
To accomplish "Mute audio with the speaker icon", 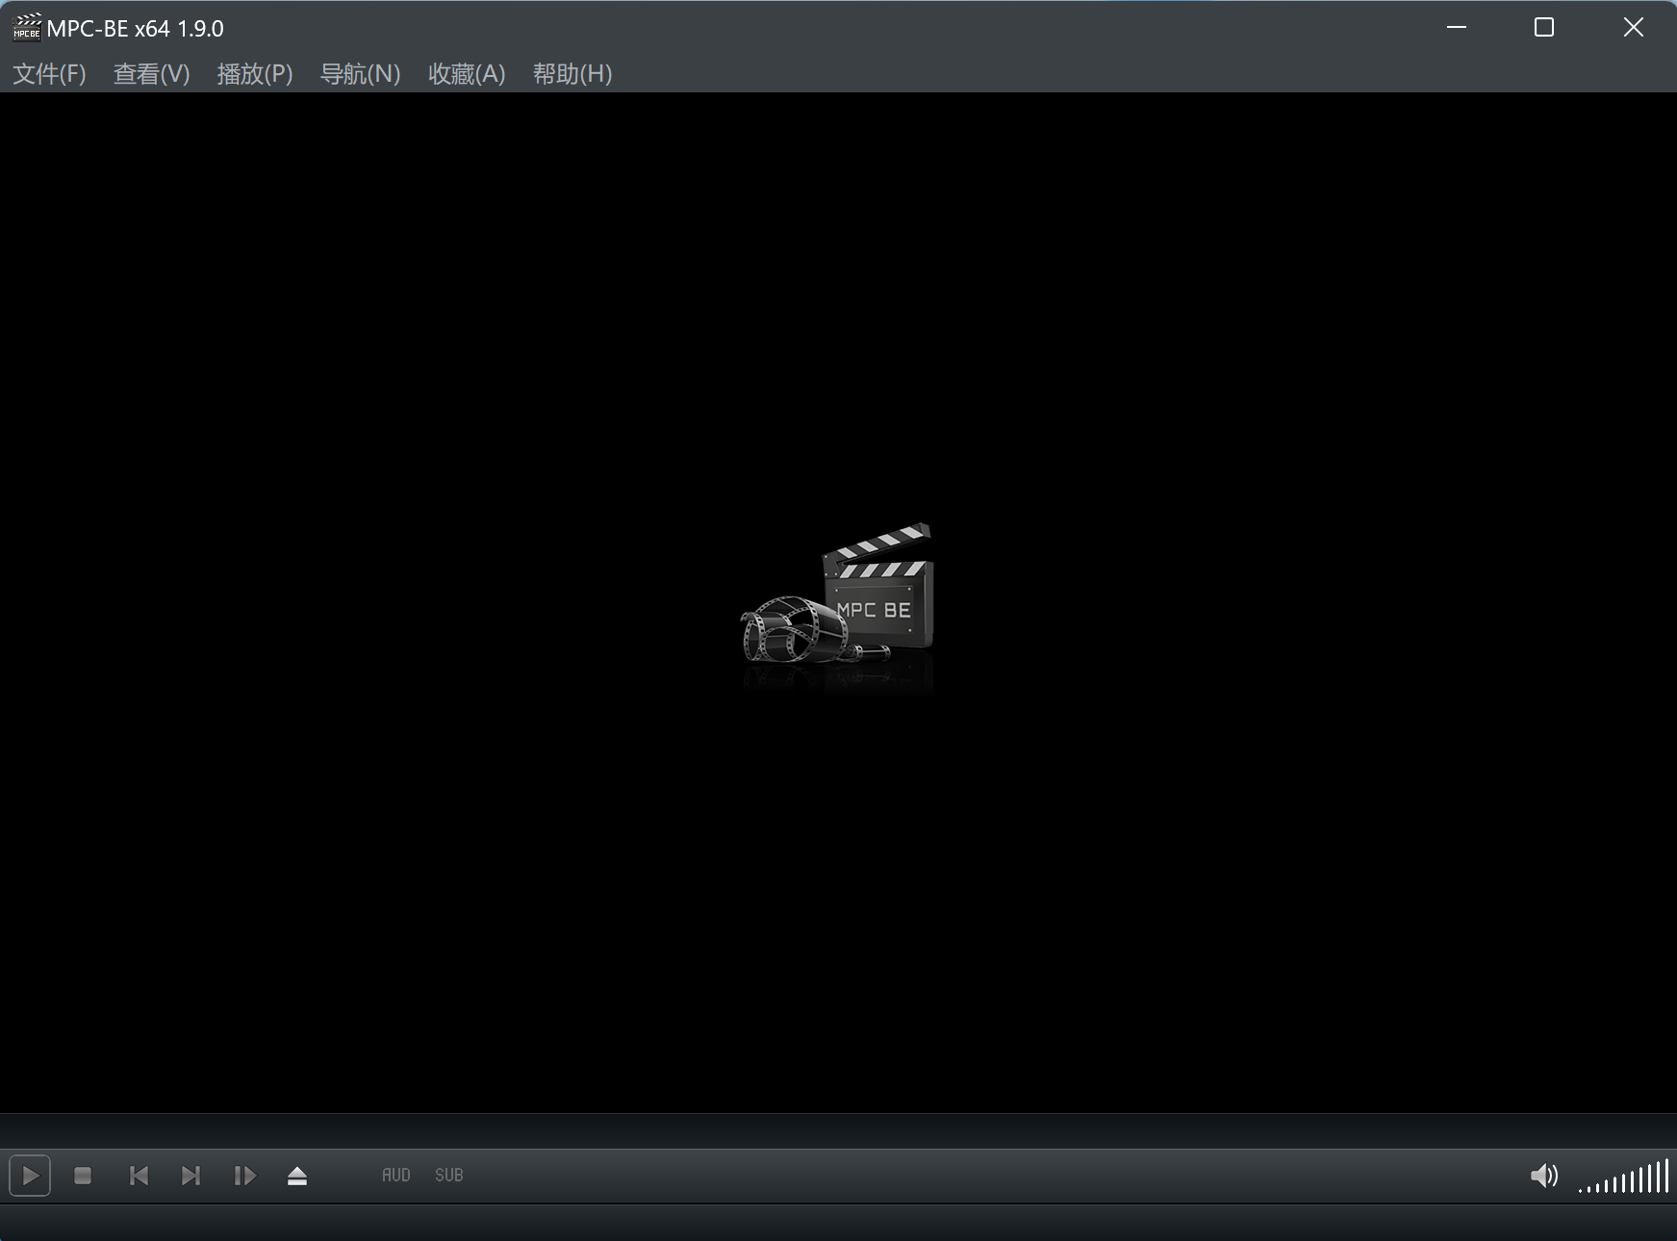I will [x=1544, y=1176].
